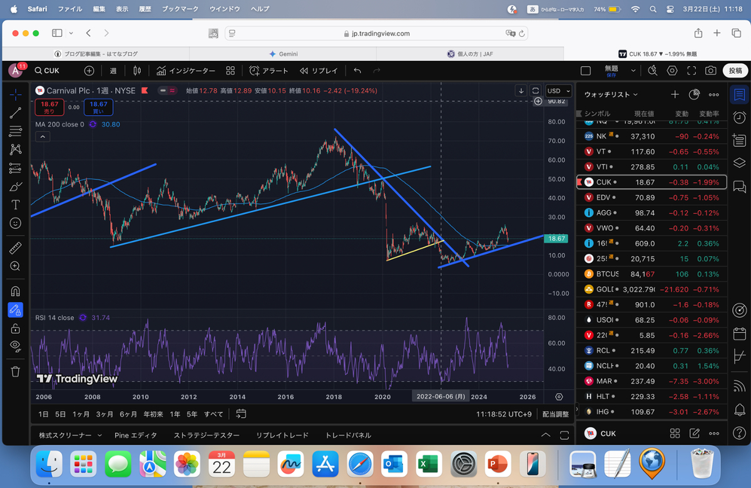Viewport: 751px width, 488px height.
Task: Click the アラート button
Action: coord(268,71)
